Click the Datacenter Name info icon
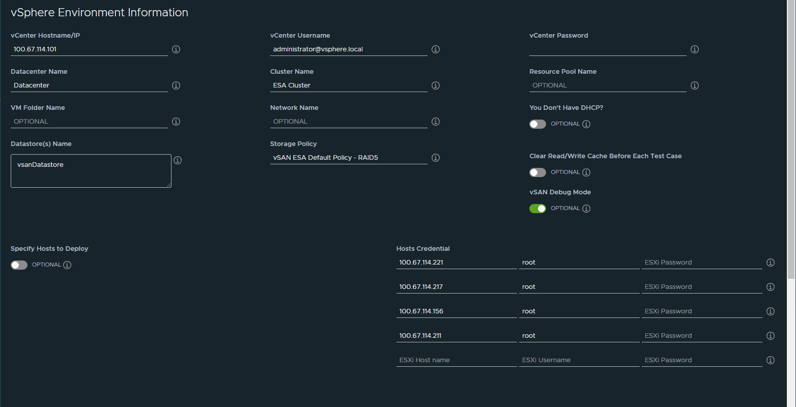The height and width of the screenshot is (407, 796). point(176,85)
